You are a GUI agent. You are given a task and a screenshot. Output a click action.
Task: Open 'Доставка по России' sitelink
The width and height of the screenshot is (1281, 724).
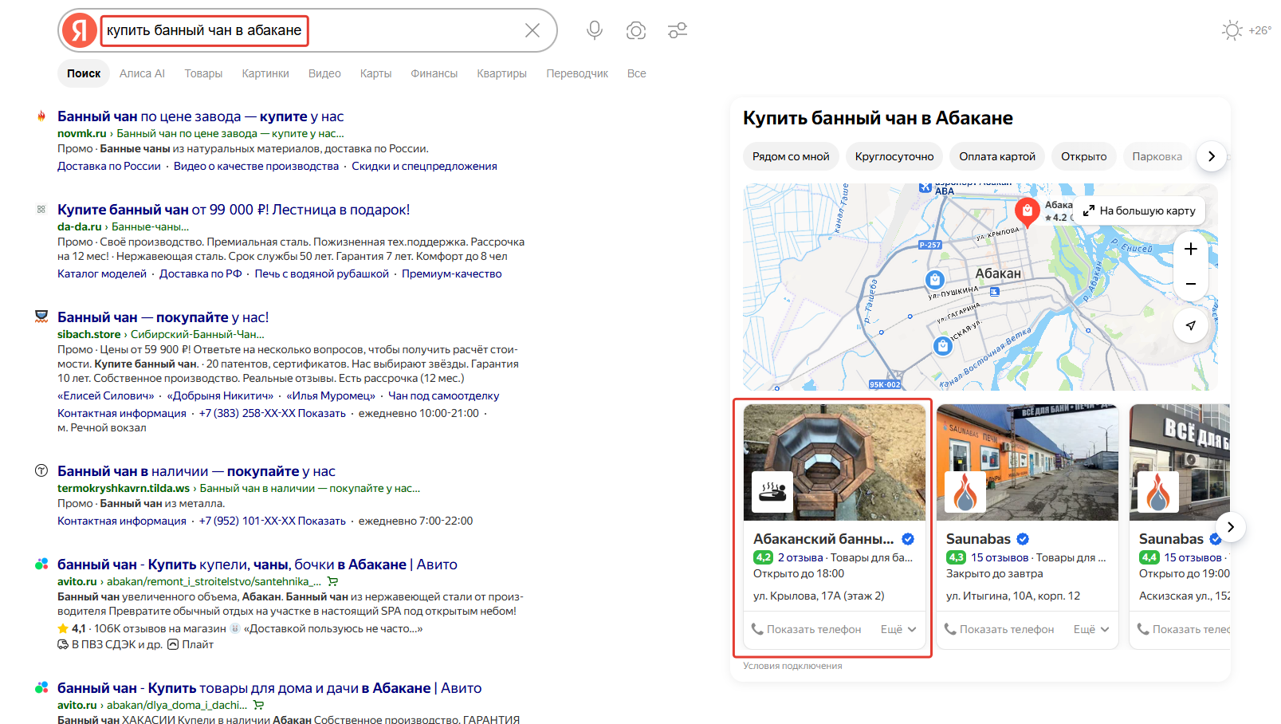coord(109,166)
